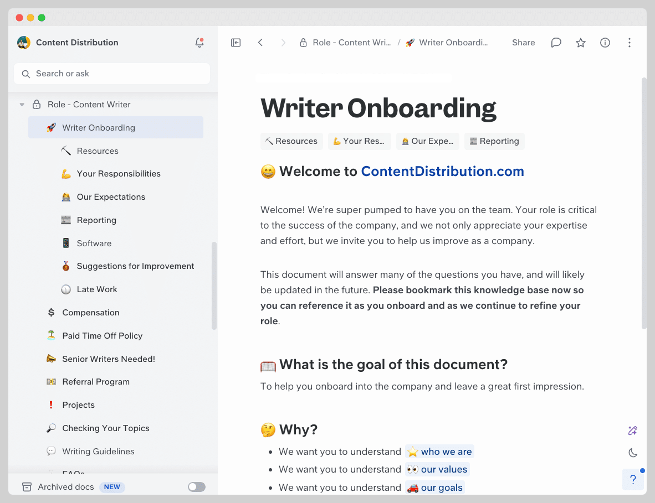This screenshot has width=655, height=503.
Task: Click What is the goal heading
Action: [x=393, y=365]
